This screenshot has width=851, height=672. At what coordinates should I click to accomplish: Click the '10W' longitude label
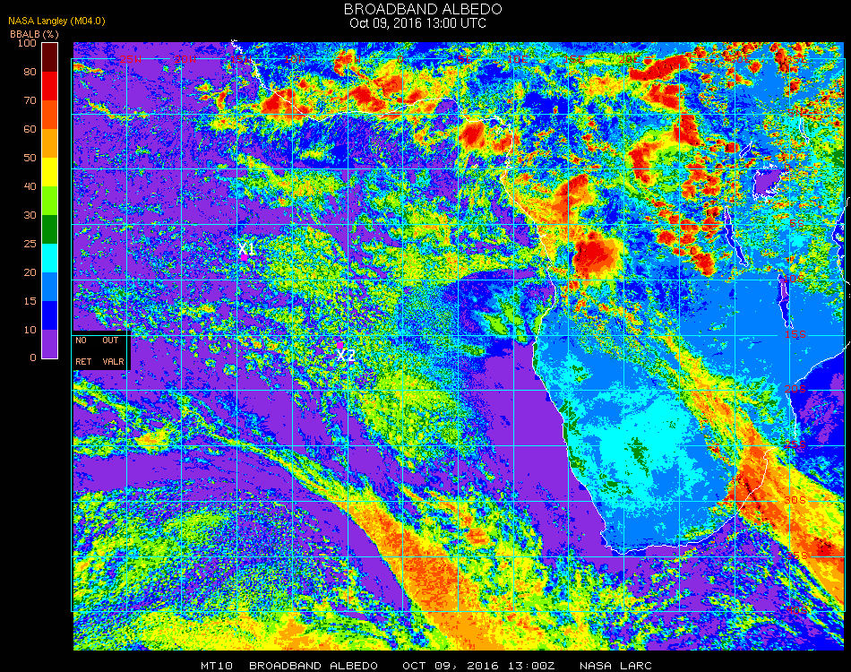click(x=296, y=59)
